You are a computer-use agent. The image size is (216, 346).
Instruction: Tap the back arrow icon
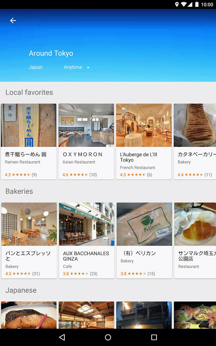point(13,20)
